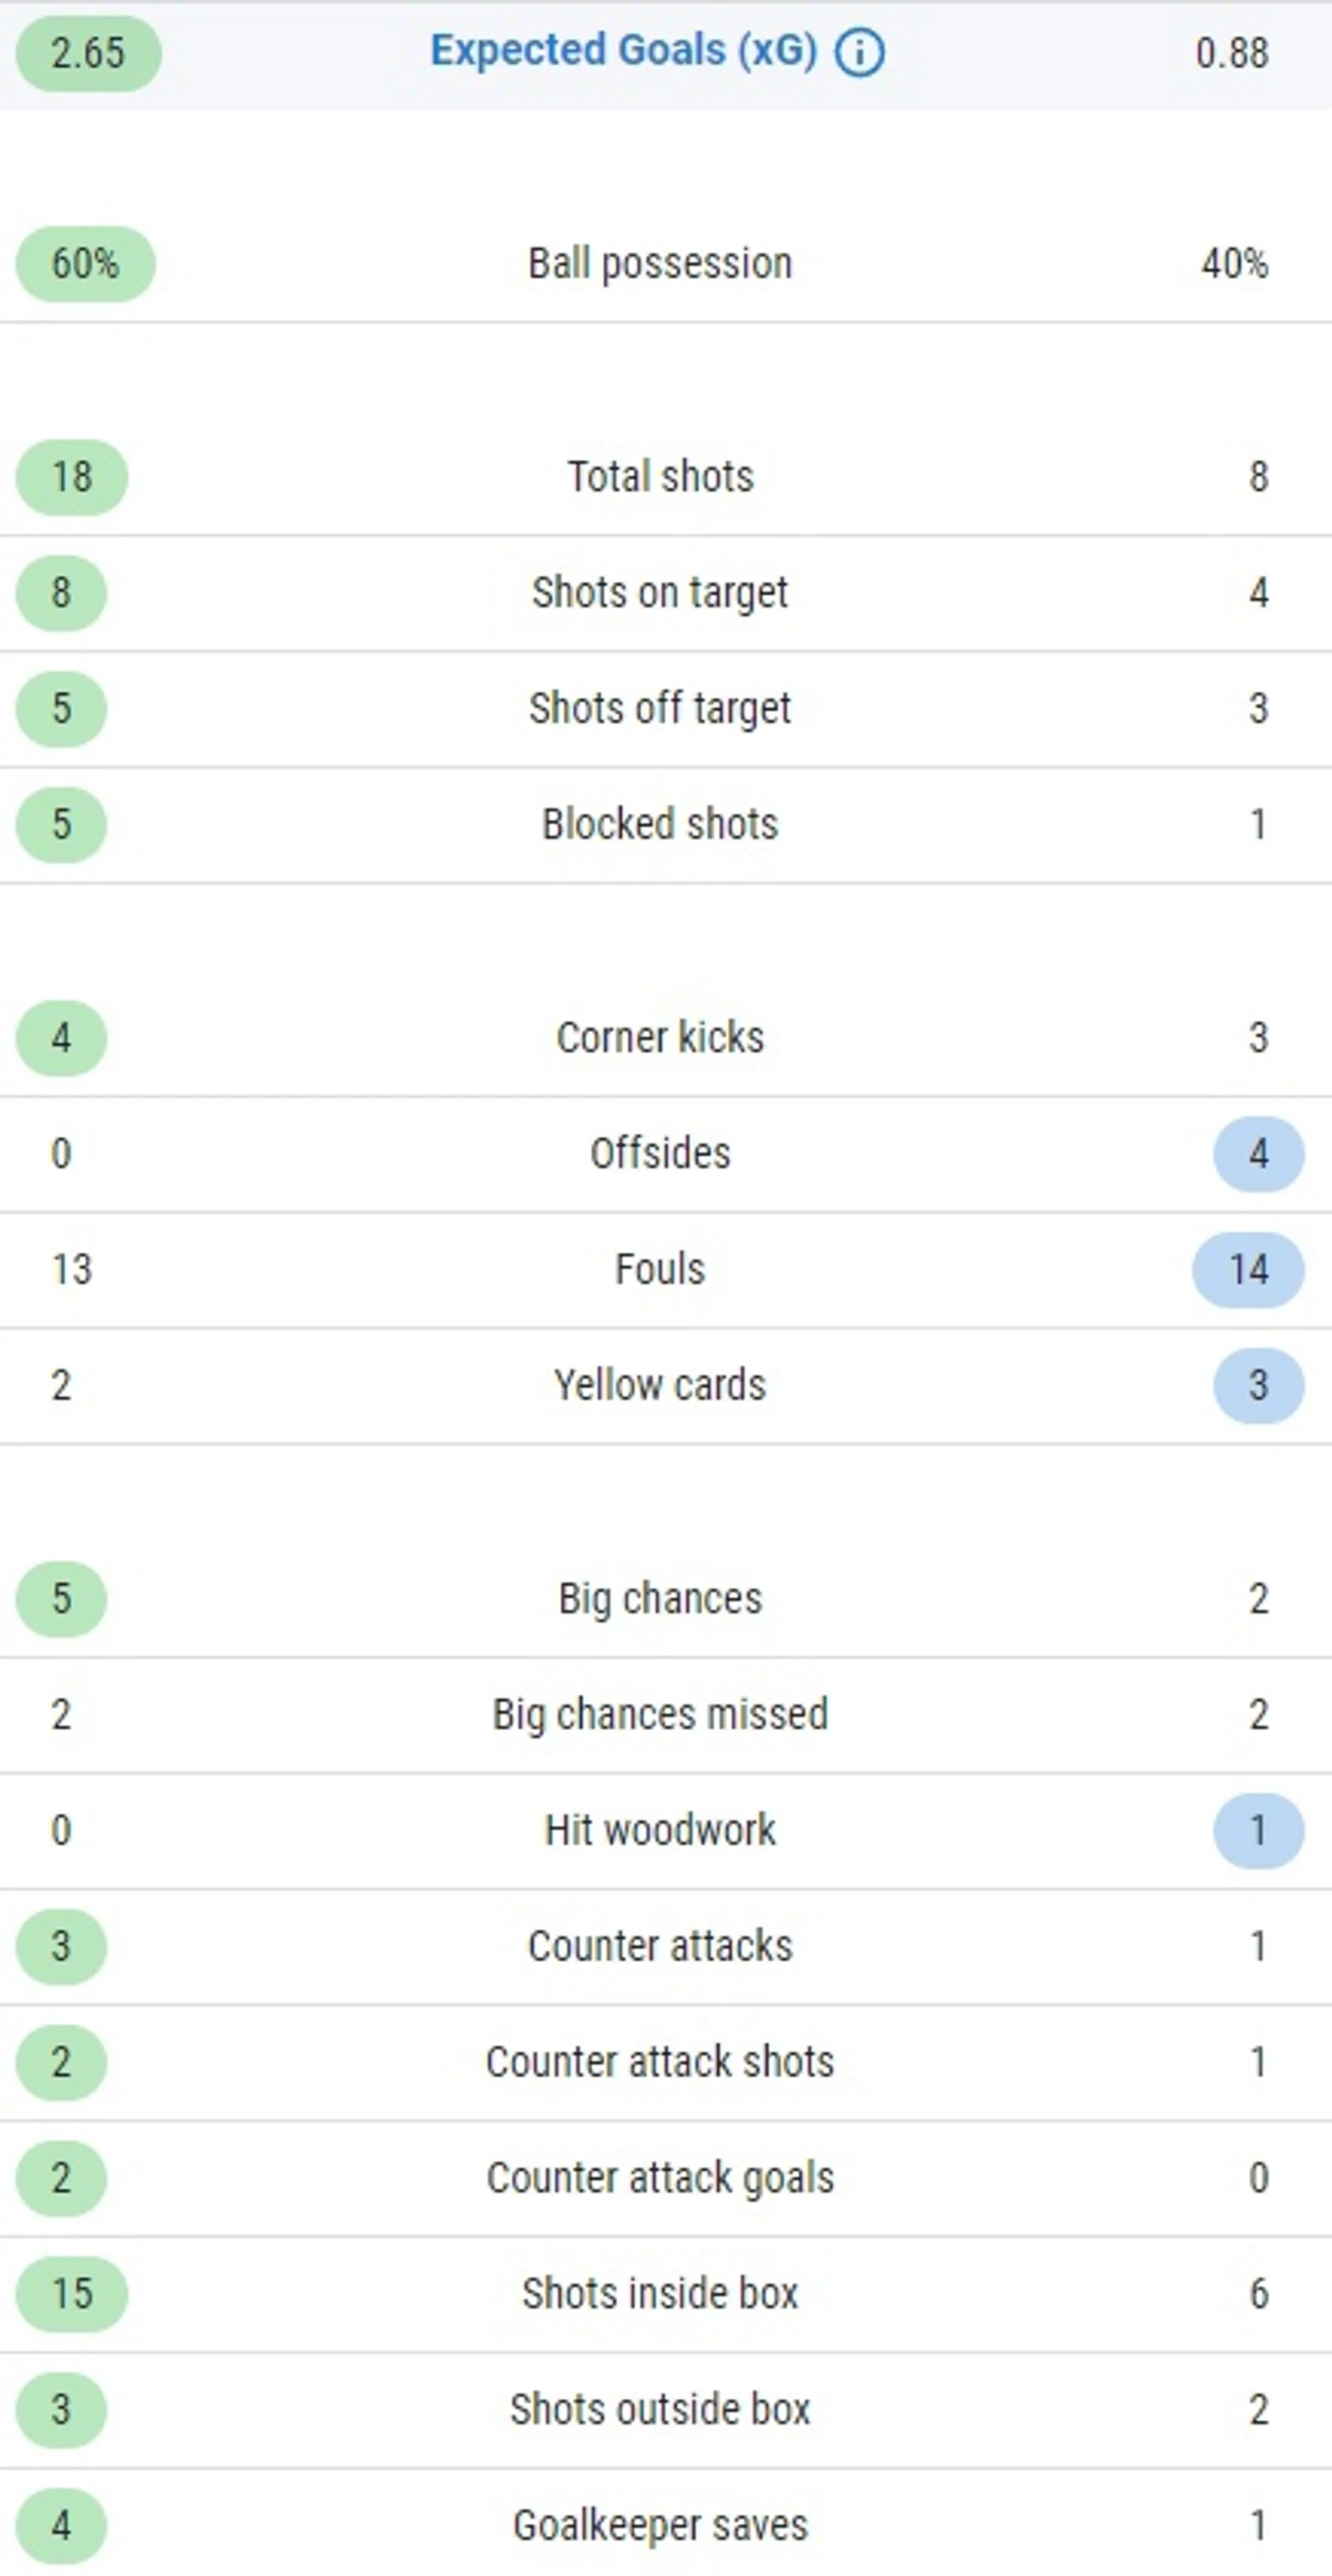Click the Corner kicks label
Screen dimensions: 1332x2576
[660, 1037]
